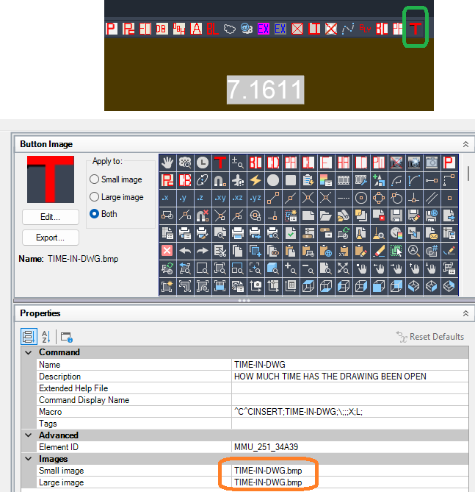The height and width of the screenshot is (492, 475).
Task: Click the large red T preview thumbnail
Action: coord(51,179)
